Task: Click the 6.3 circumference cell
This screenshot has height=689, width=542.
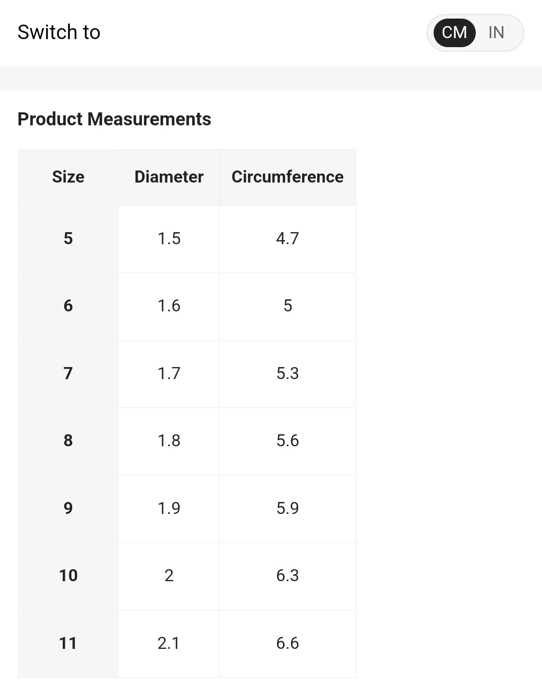Action: [x=288, y=576]
